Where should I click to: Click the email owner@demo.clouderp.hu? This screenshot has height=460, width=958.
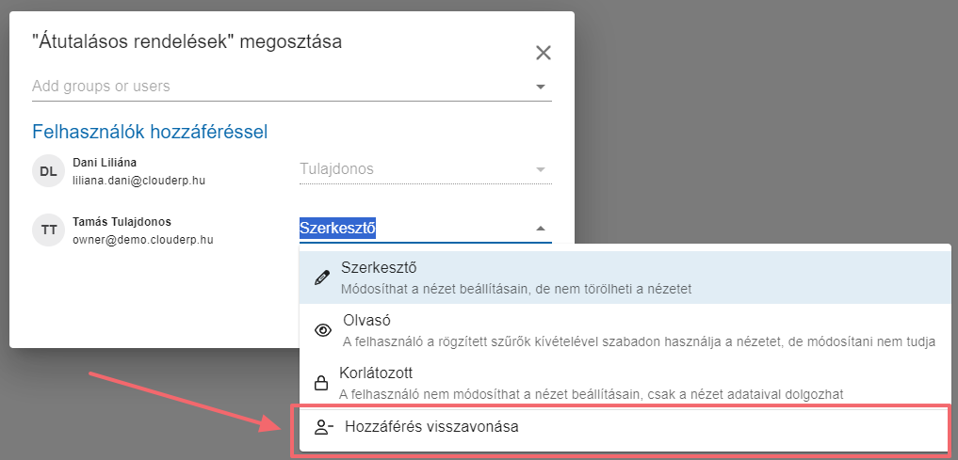(143, 239)
